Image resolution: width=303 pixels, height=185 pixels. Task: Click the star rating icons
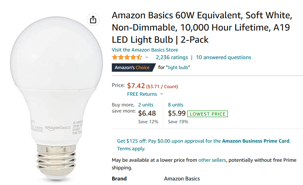[127, 58]
